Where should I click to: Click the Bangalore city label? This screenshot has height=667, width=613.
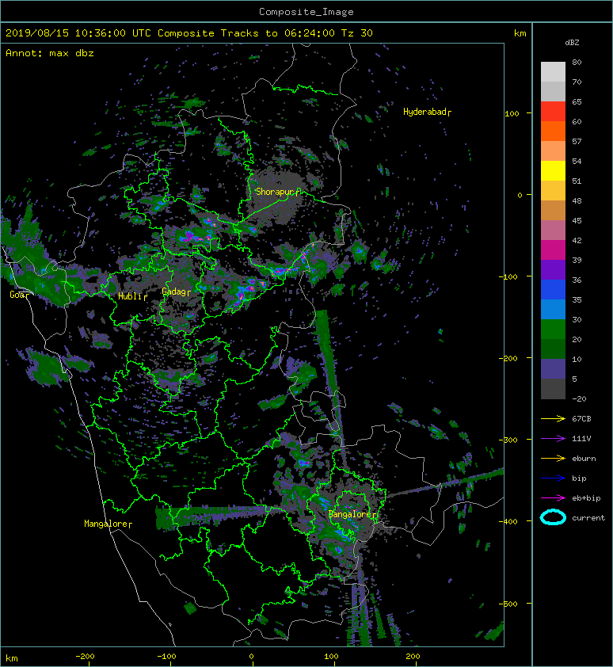352,515
